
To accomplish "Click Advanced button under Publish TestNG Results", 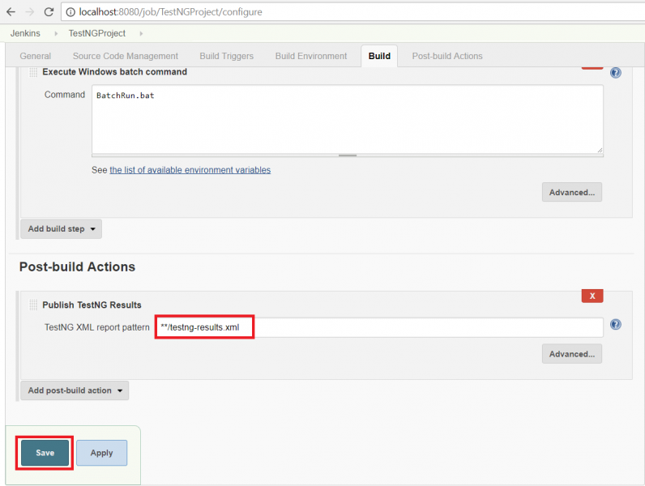I will (571, 354).
